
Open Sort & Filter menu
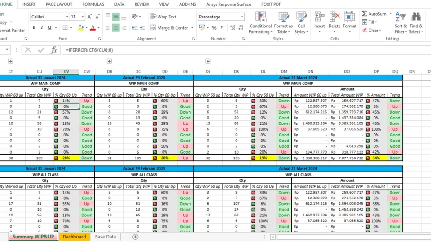(400, 22)
